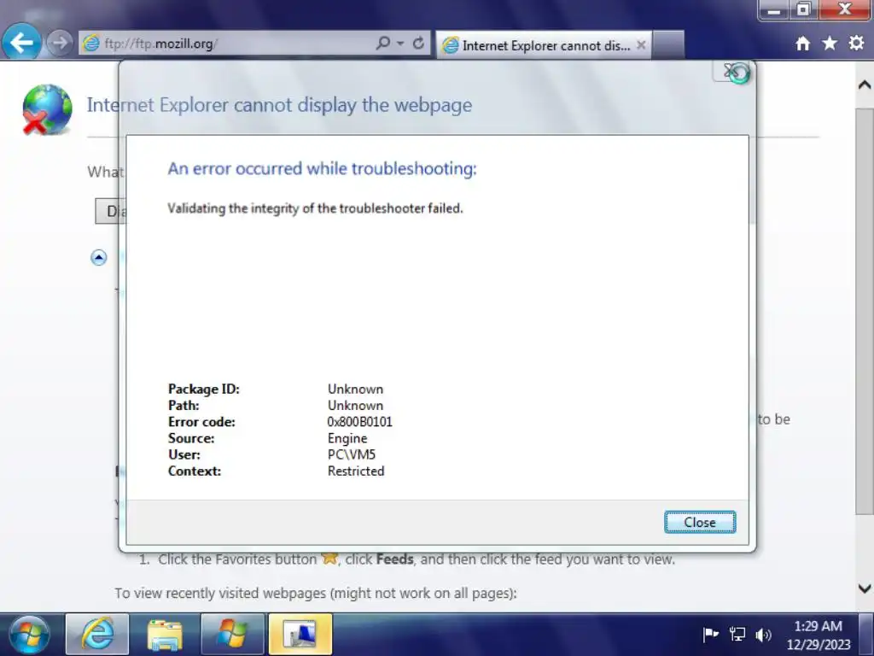Image resolution: width=874 pixels, height=656 pixels.
Task: Select the "Internet Explorer cannot dis..." tab
Action: pyautogui.click(x=544, y=45)
